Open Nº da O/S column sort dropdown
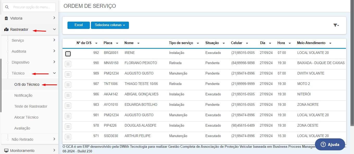The width and height of the screenshot is (354, 154). [96, 43]
